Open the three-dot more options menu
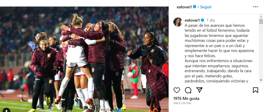The width and height of the screenshot is (263, 112). [x=256, y=7]
